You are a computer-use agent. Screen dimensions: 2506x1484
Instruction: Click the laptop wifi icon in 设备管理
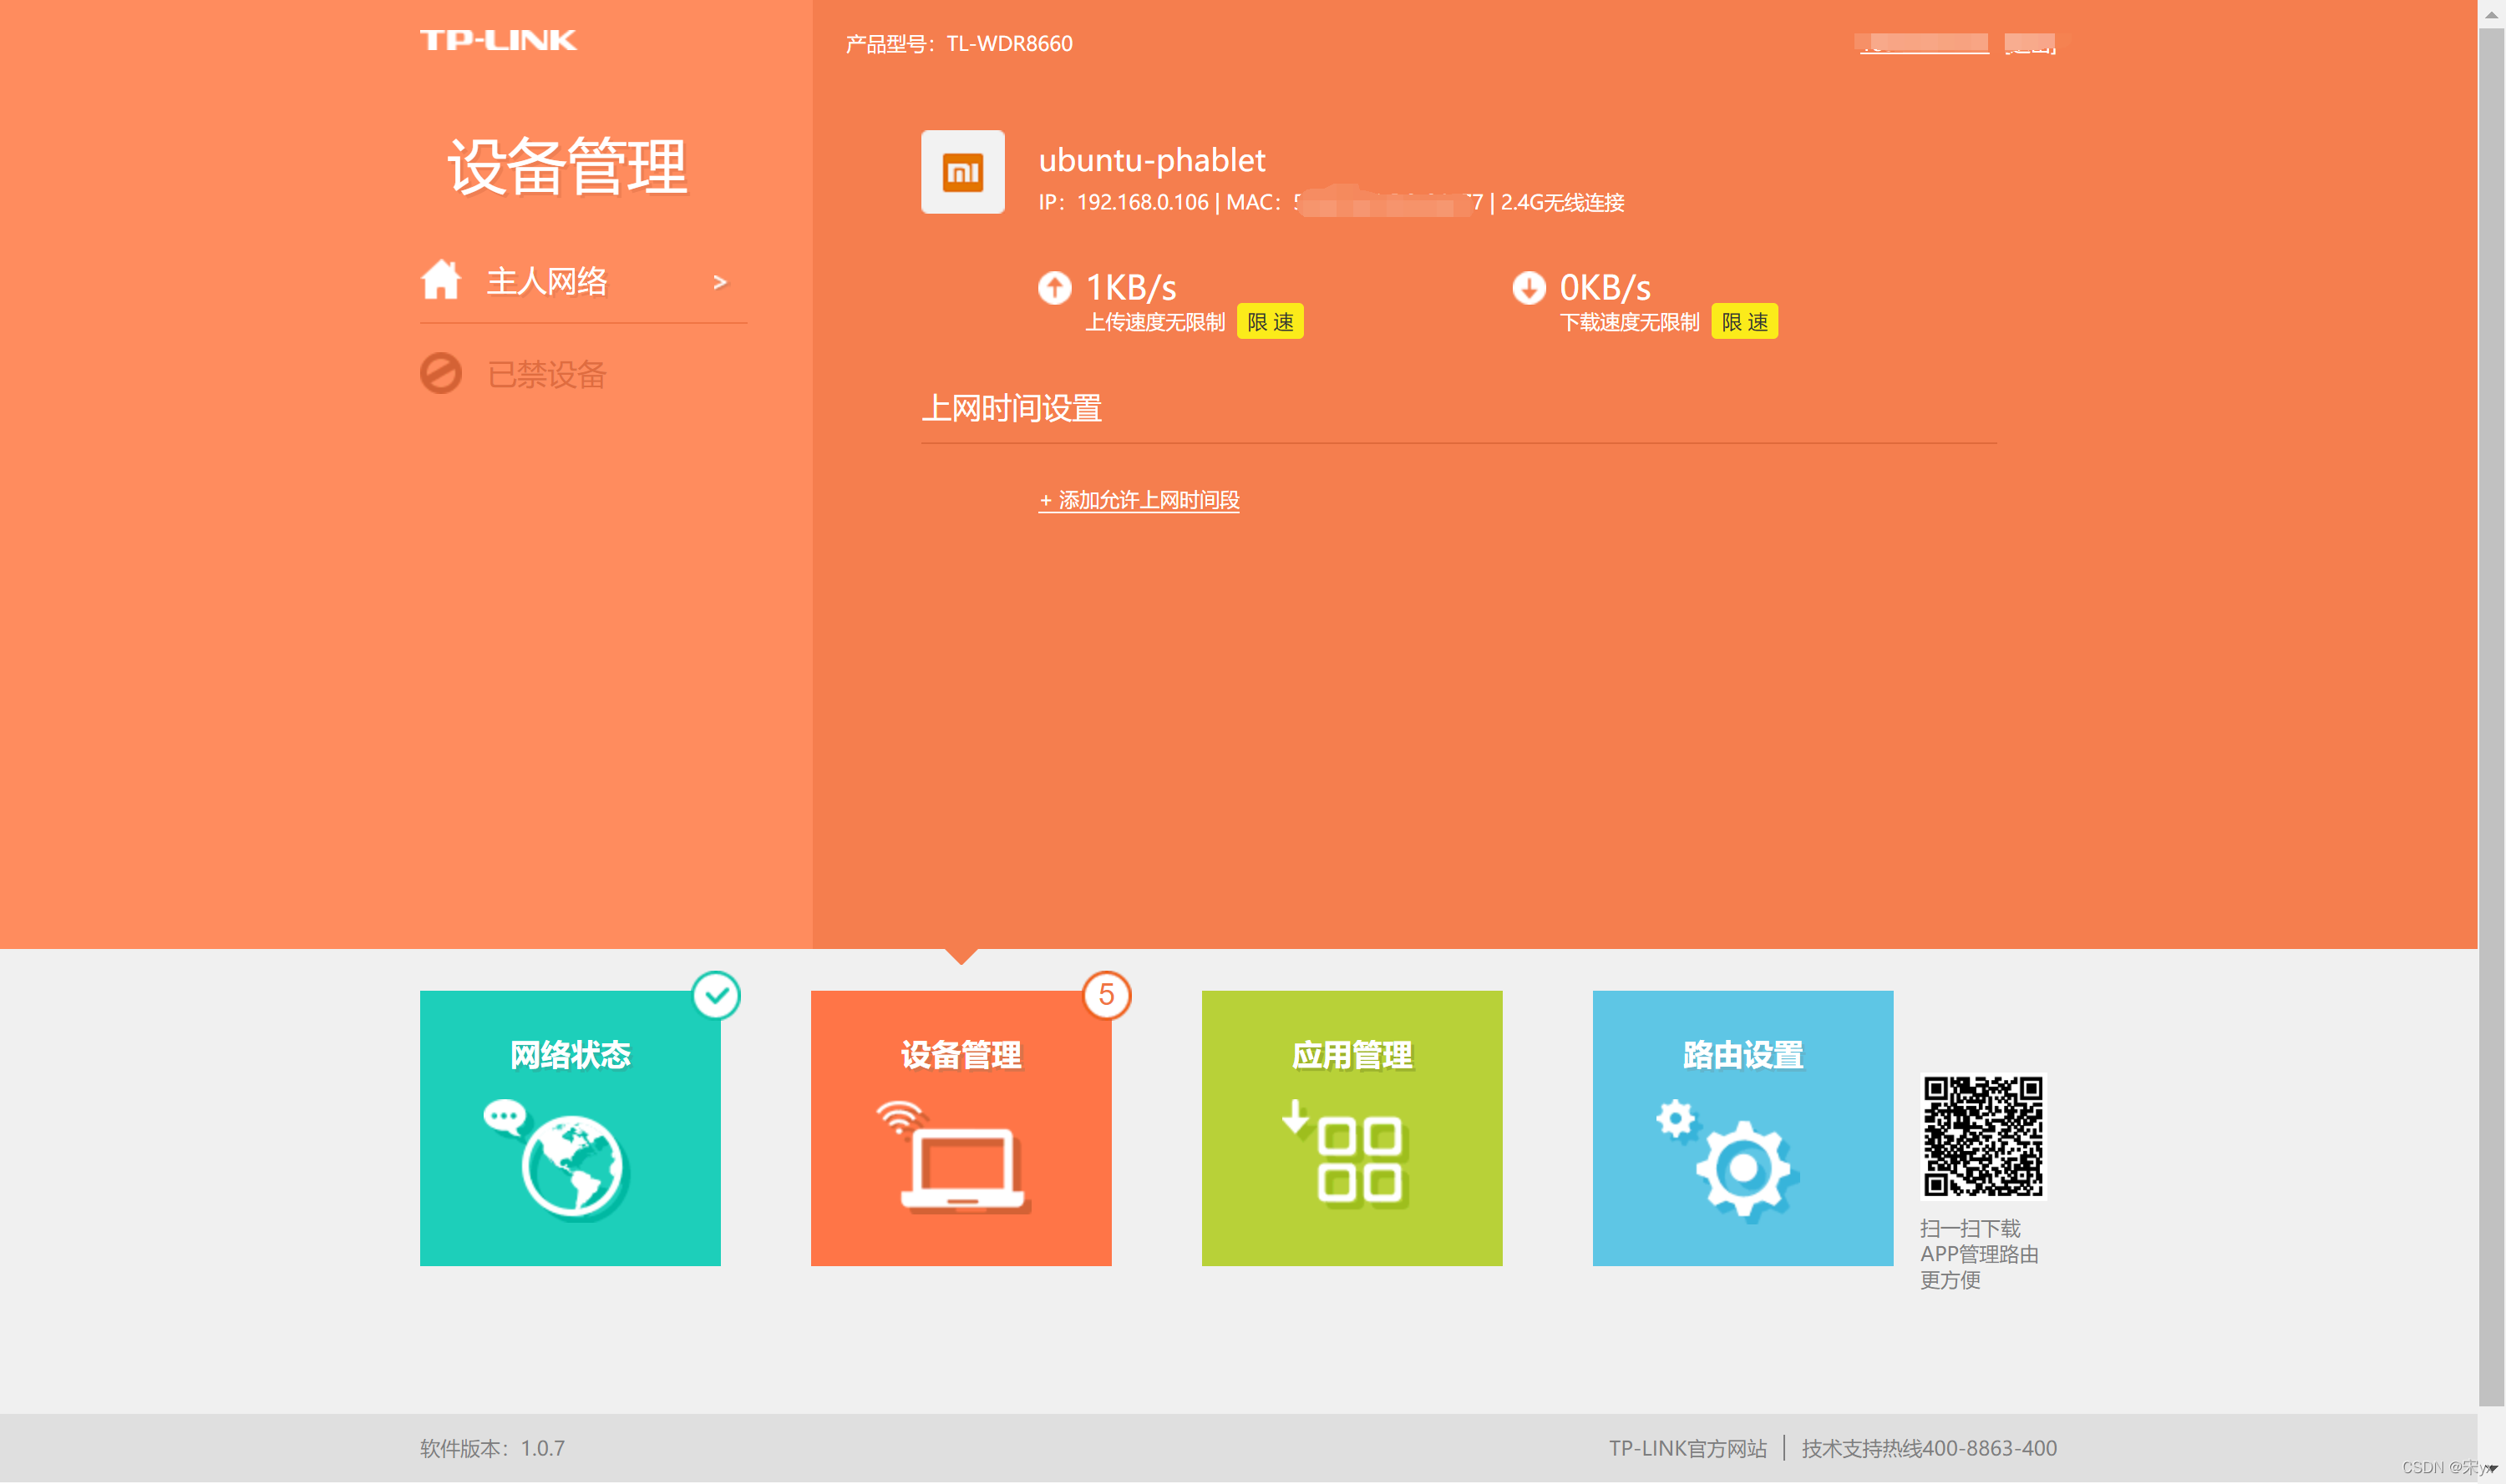[954, 1157]
